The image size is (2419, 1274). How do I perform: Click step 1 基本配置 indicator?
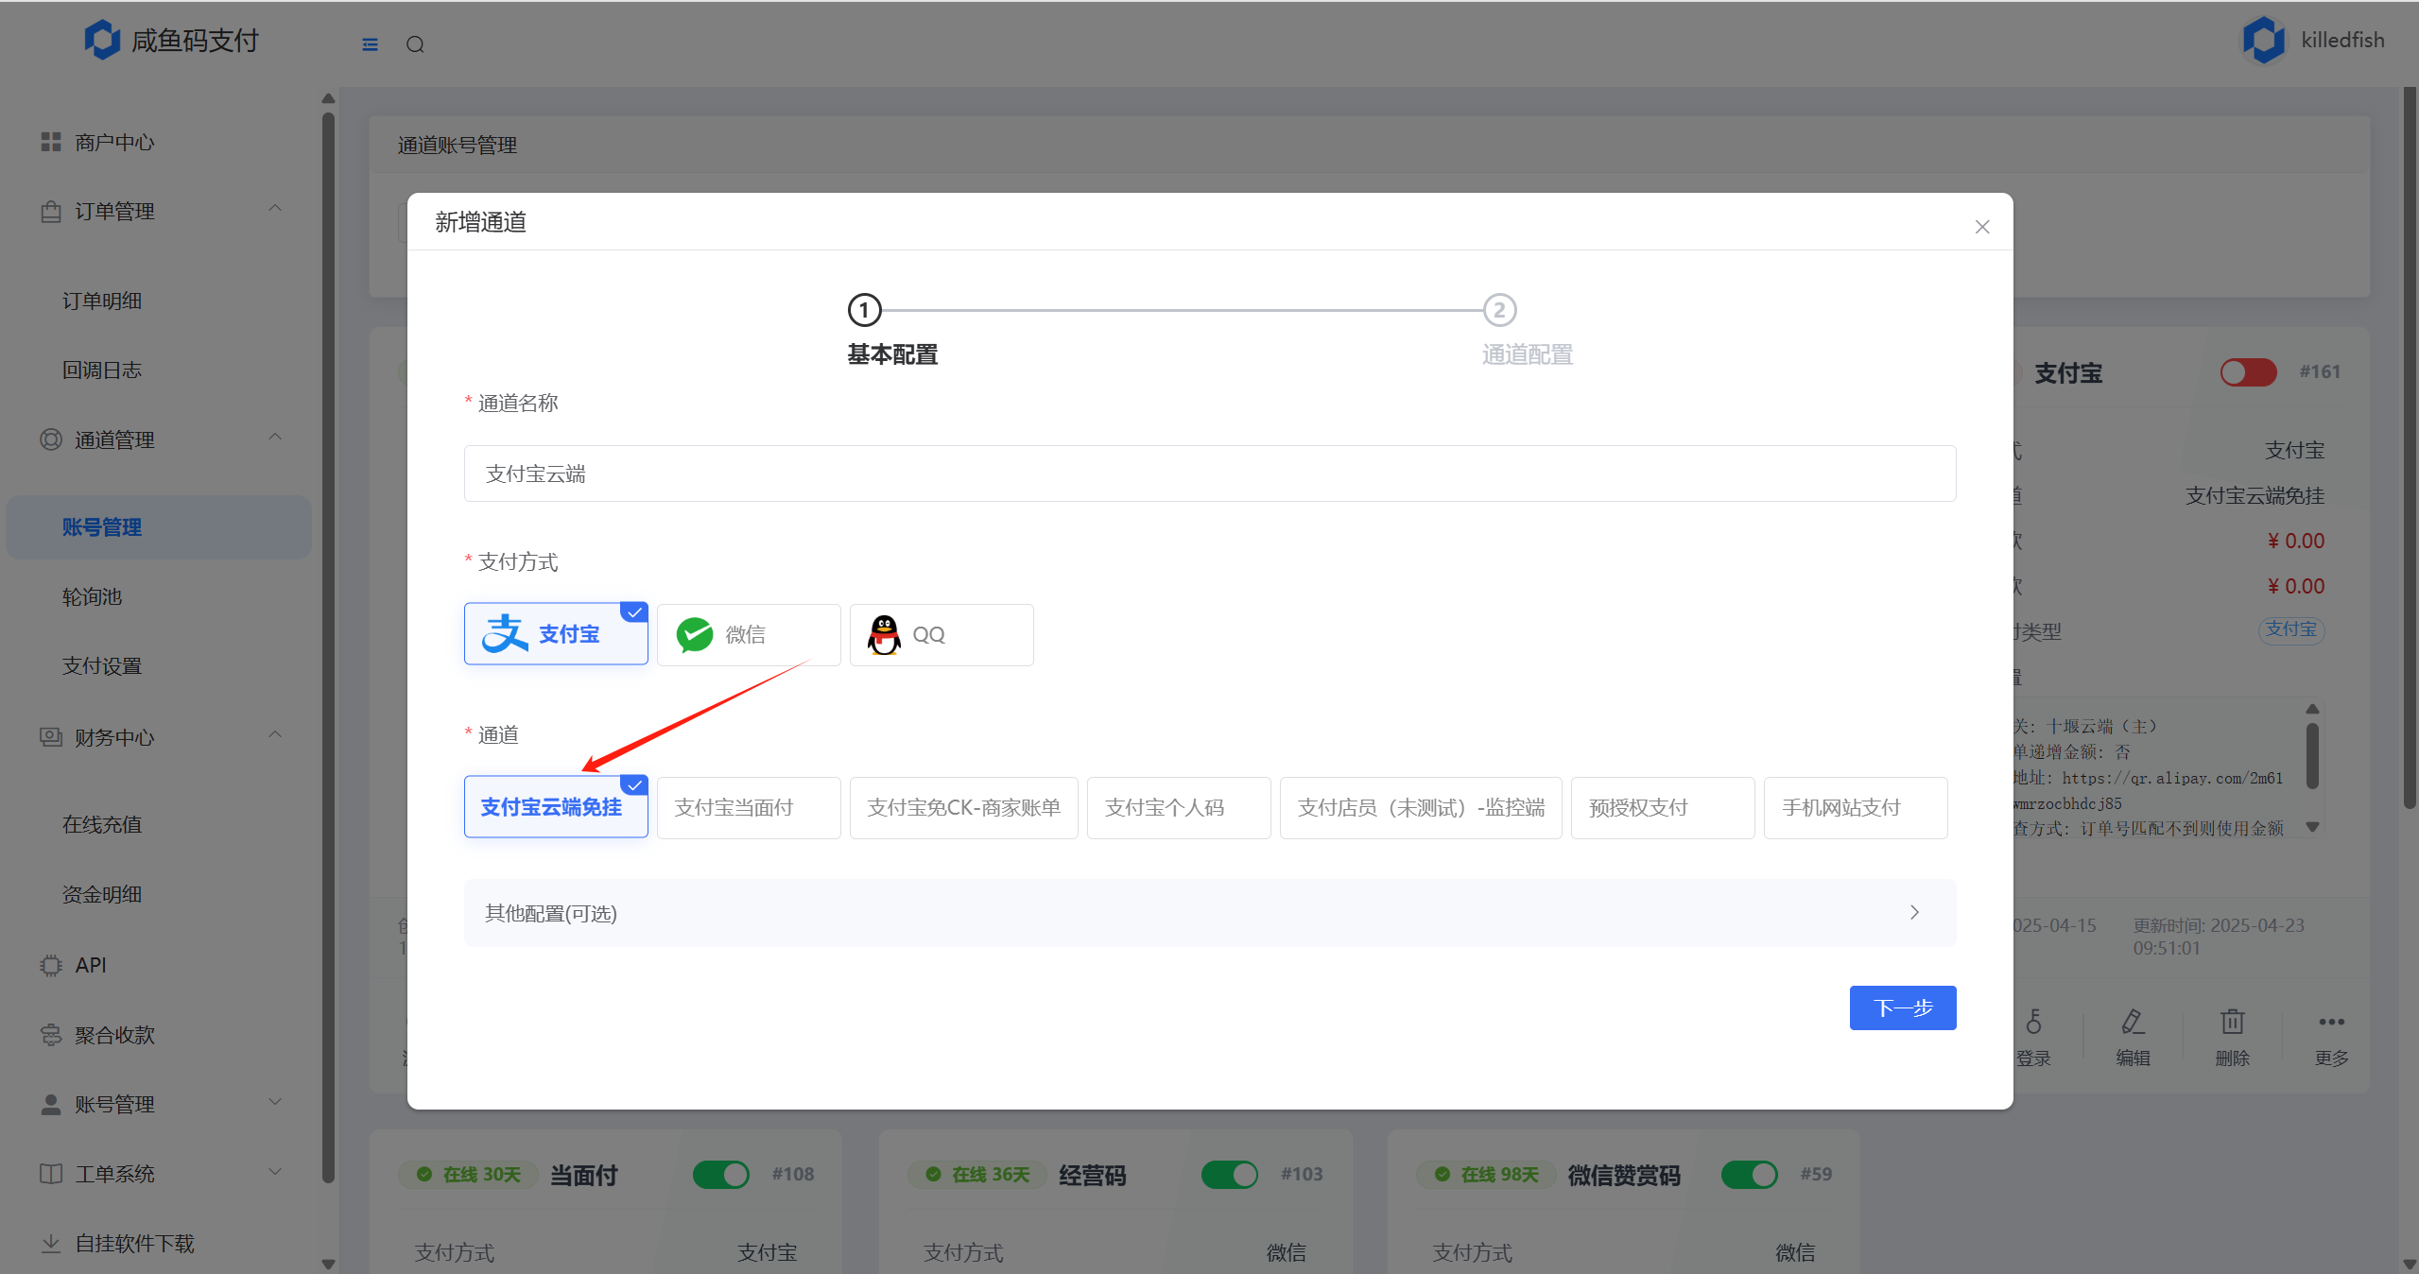point(864,310)
